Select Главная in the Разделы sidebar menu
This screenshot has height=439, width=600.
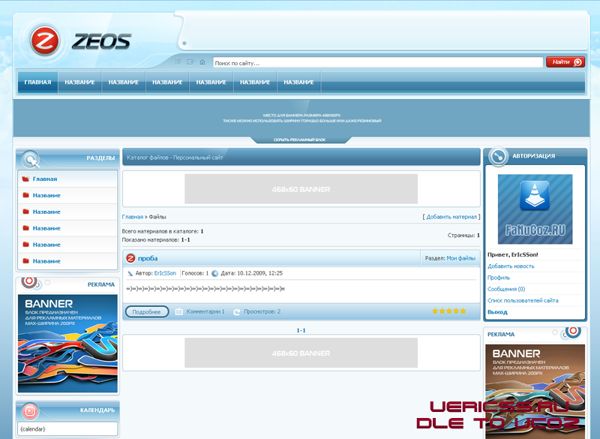[45, 179]
